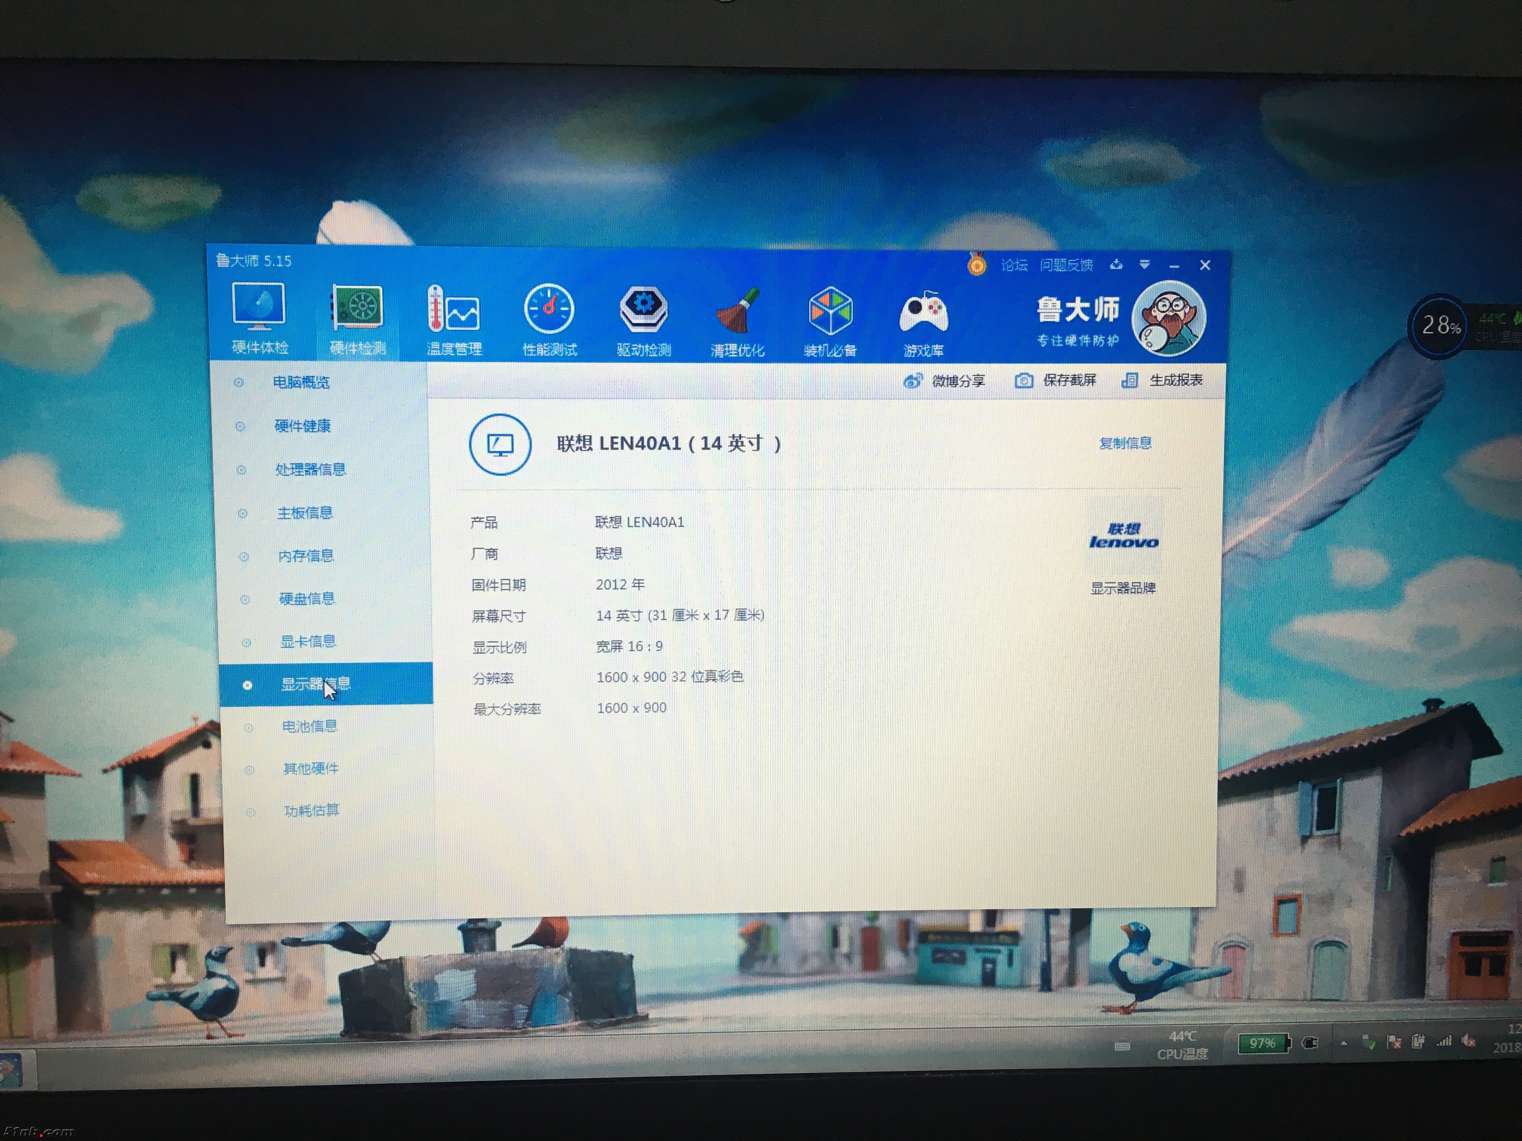Open 温度管理 temperature management
The height and width of the screenshot is (1141, 1522).
pos(453,320)
